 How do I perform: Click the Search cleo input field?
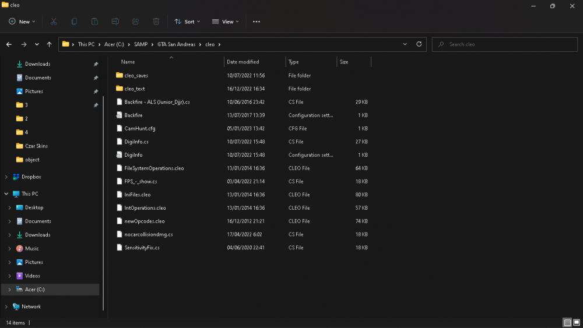tap(505, 44)
